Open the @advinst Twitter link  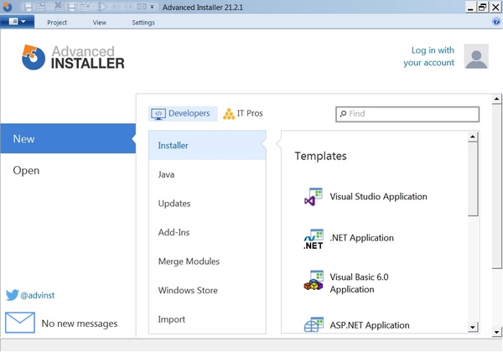click(x=38, y=295)
